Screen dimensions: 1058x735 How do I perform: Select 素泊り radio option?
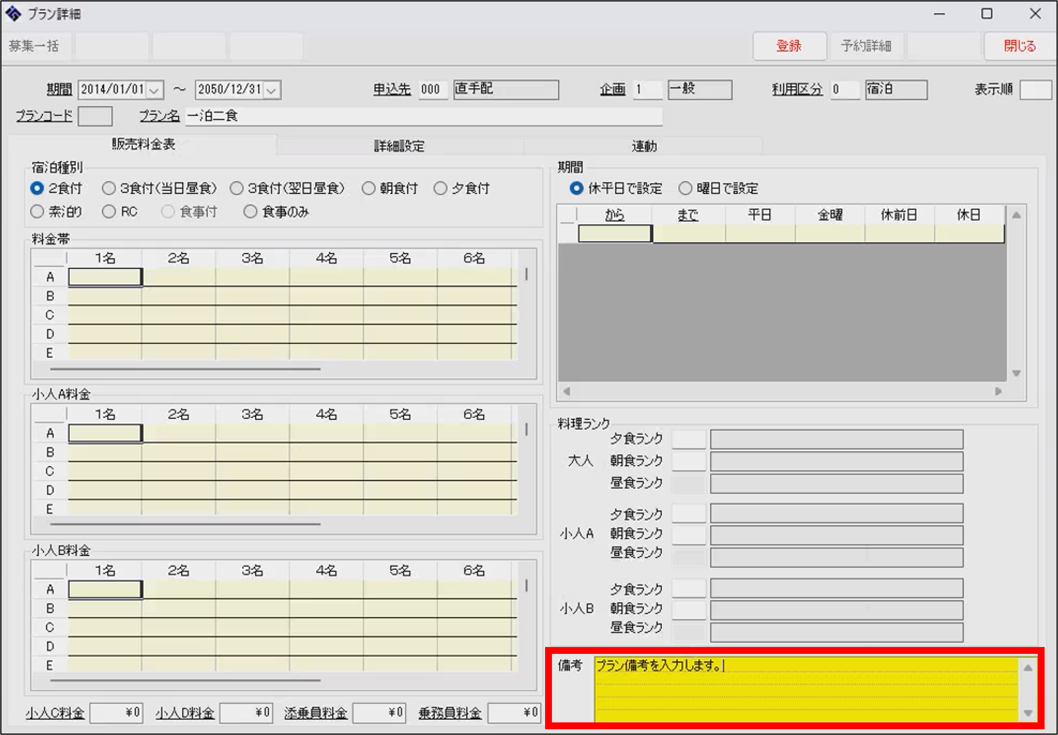[x=37, y=212]
